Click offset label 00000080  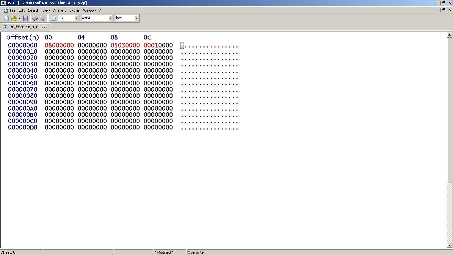point(23,96)
